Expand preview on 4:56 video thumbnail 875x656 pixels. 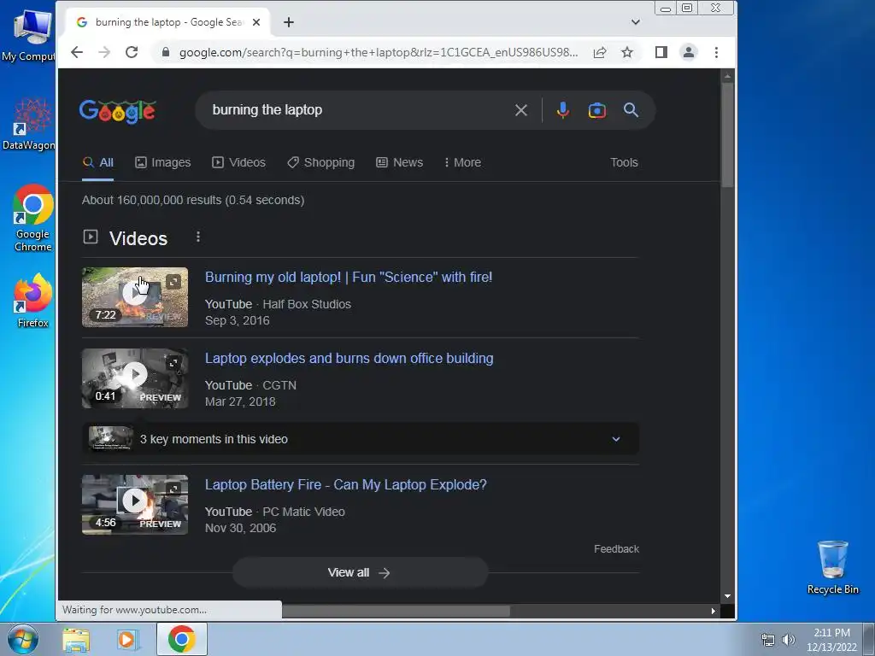click(x=173, y=489)
